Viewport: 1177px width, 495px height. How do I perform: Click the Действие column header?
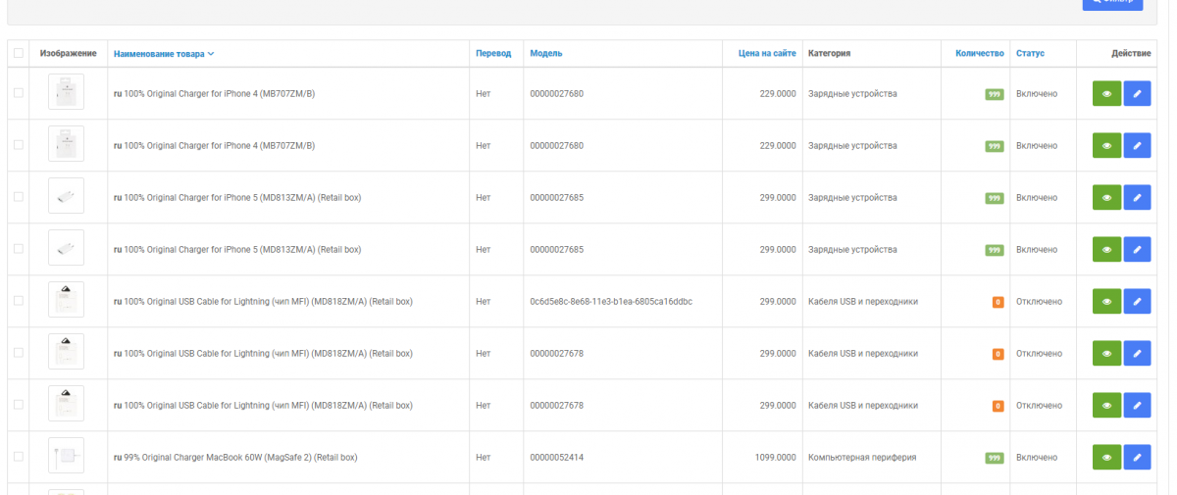pyautogui.click(x=1131, y=54)
